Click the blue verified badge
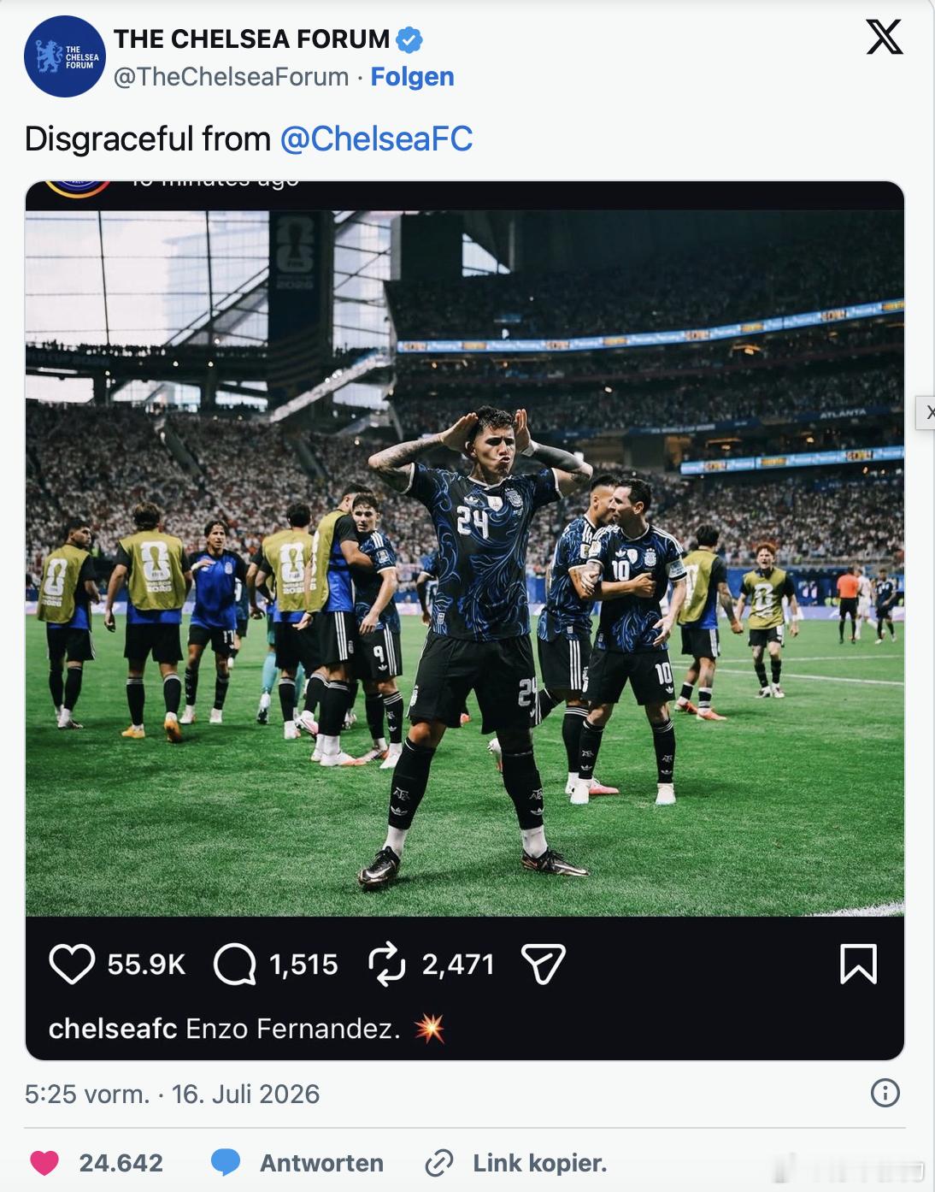The width and height of the screenshot is (935, 1192). [409, 39]
